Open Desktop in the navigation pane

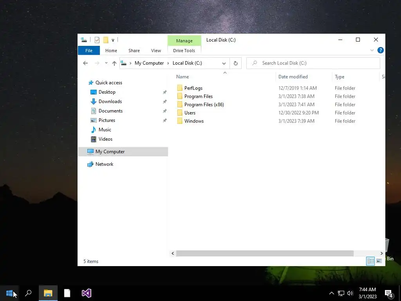[107, 92]
